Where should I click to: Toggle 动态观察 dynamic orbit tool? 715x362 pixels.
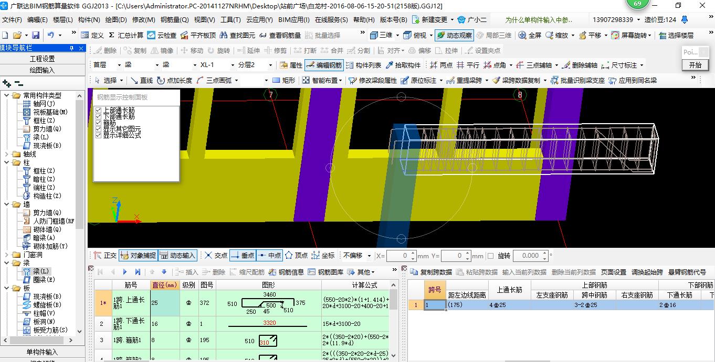(x=454, y=35)
